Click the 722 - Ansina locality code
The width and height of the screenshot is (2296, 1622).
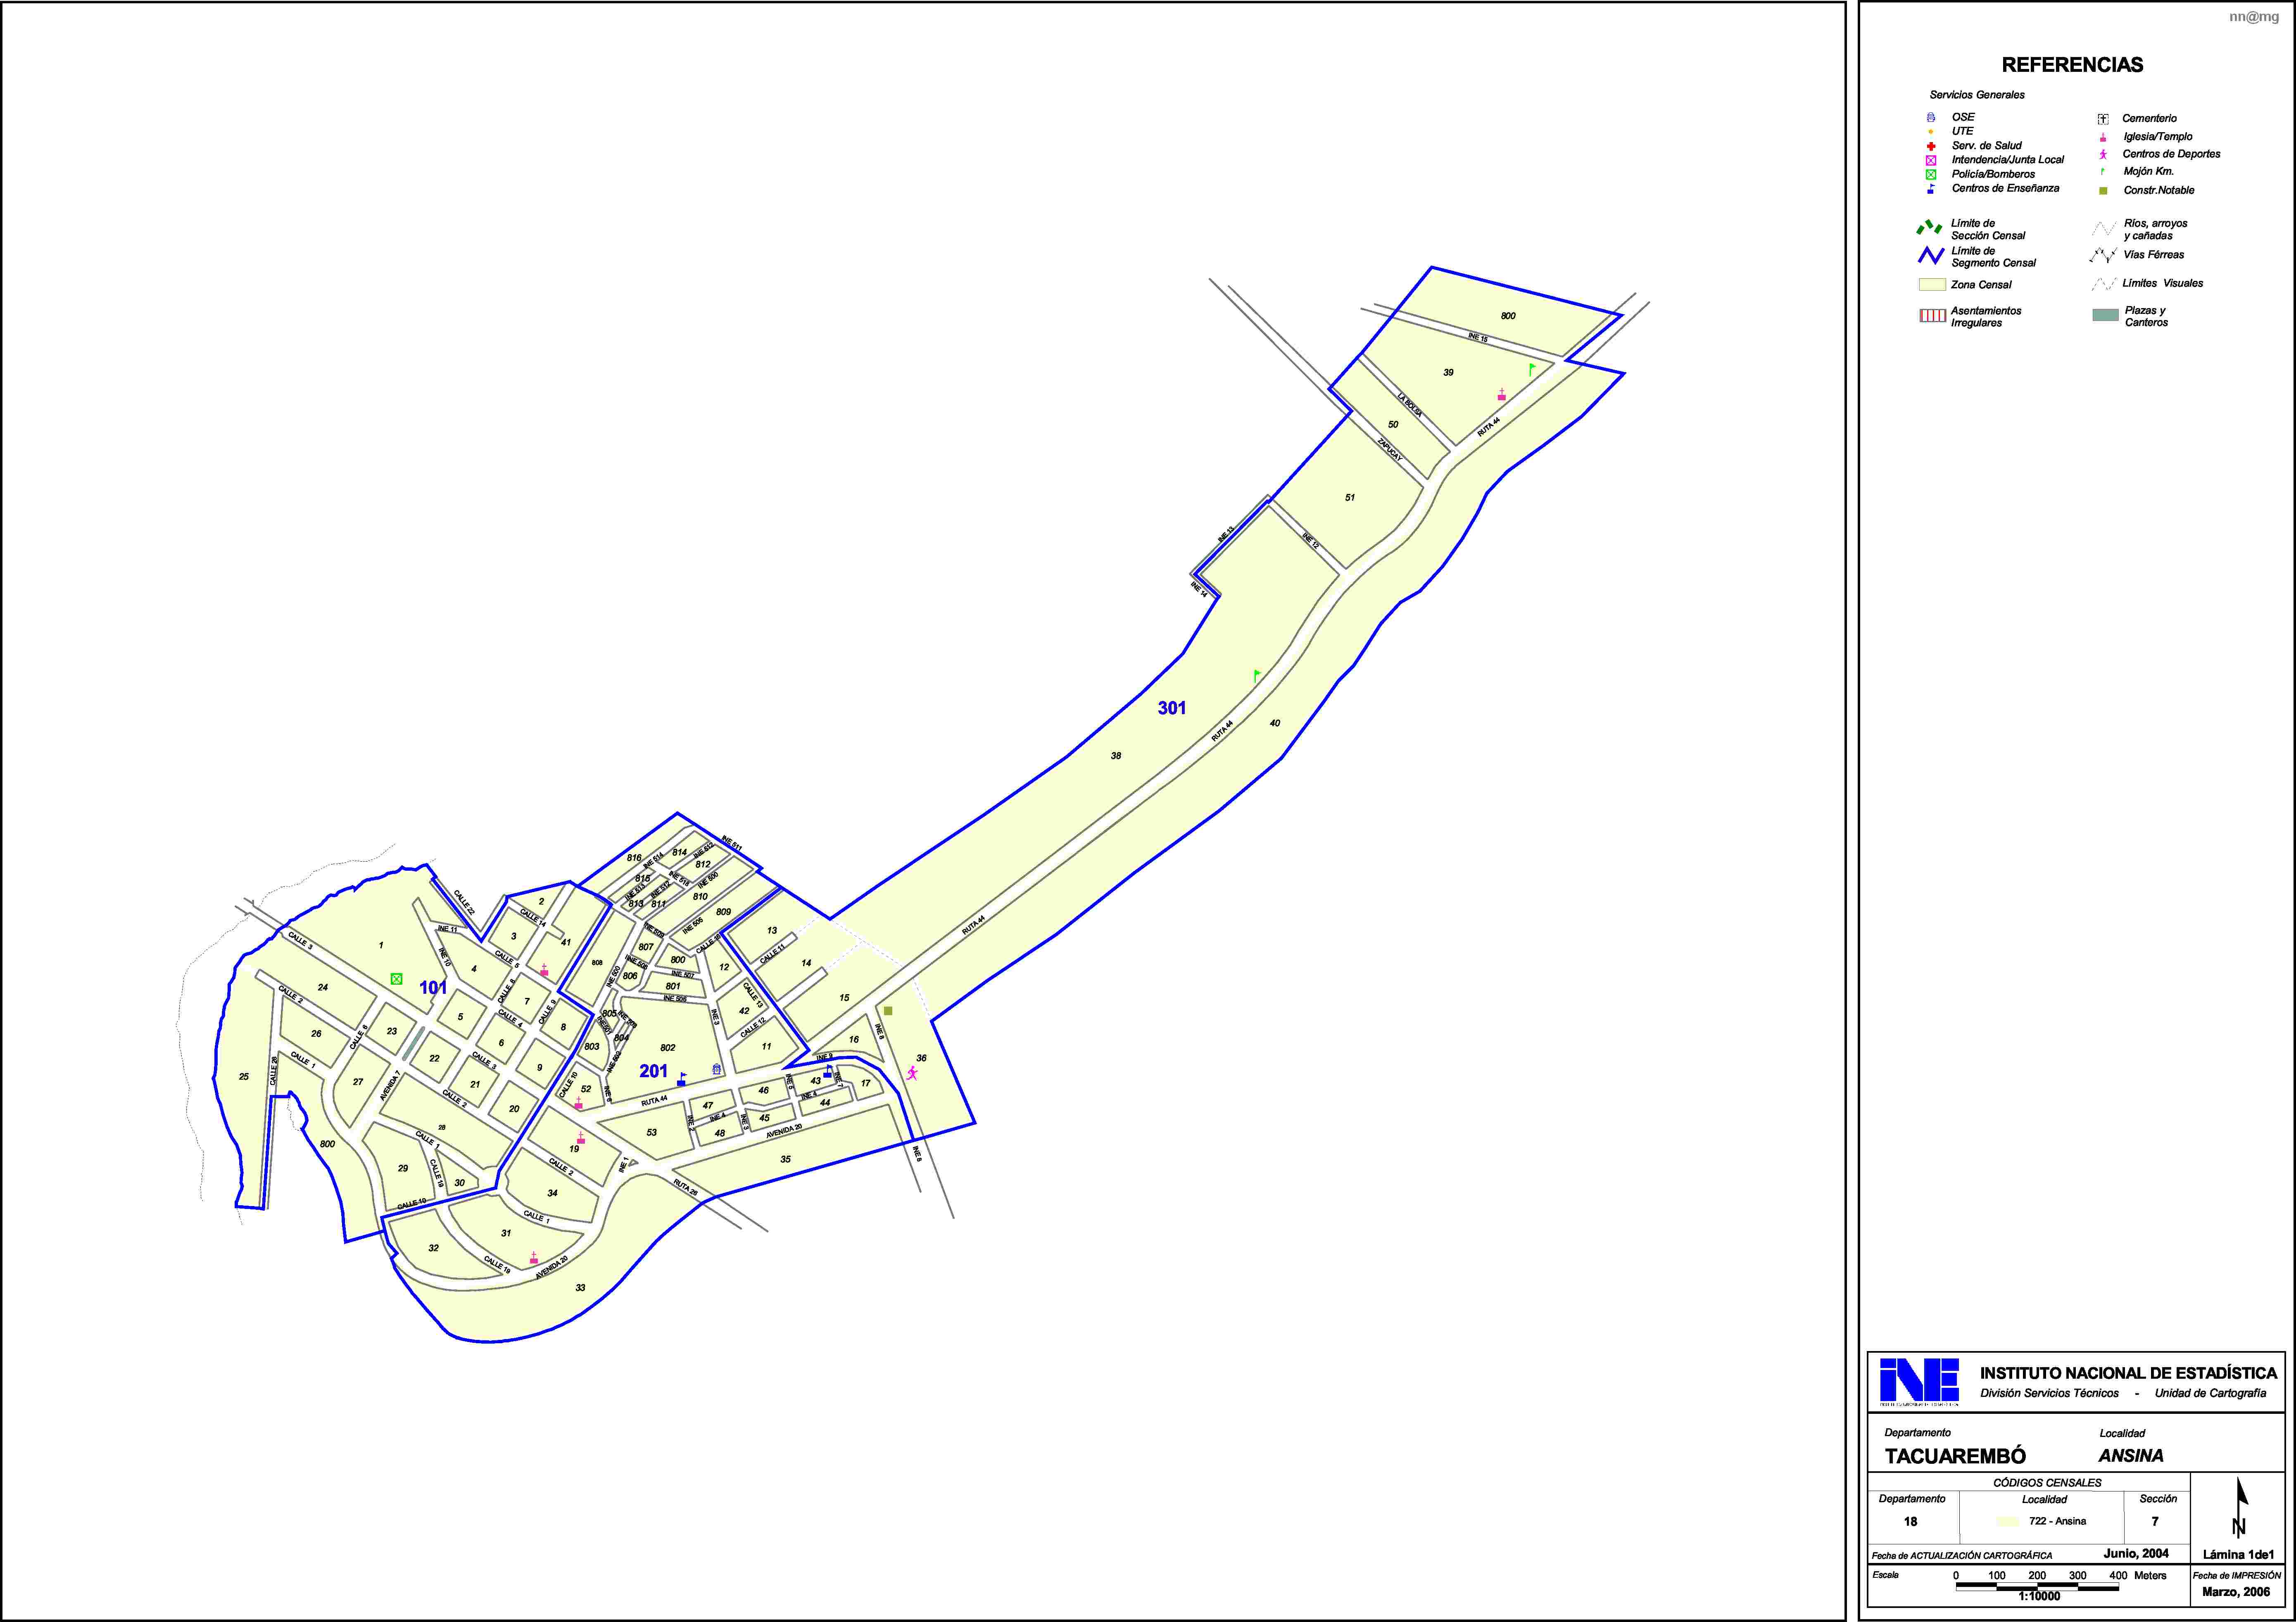coord(2058,1521)
